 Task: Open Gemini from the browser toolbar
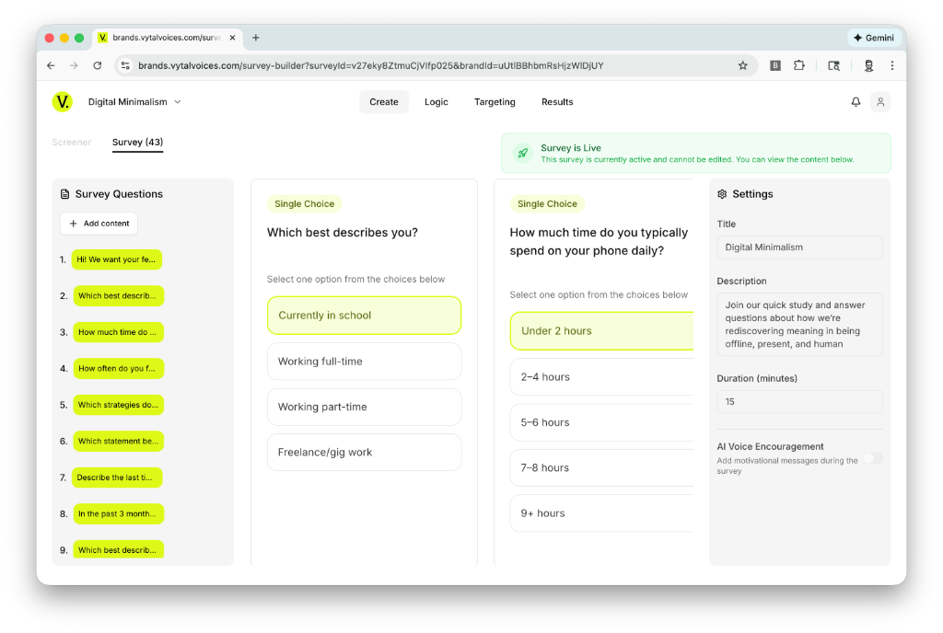873,37
